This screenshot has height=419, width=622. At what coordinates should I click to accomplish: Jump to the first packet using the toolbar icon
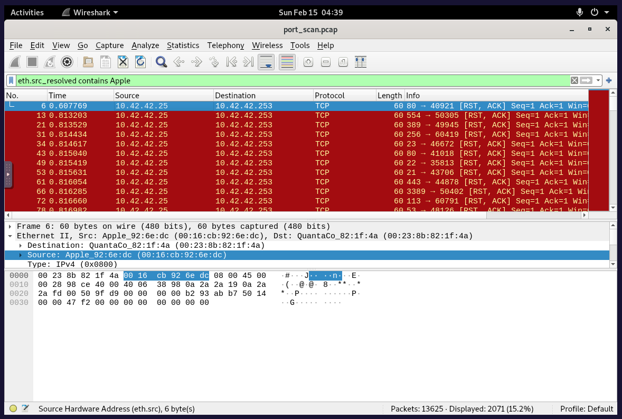[231, 62]
